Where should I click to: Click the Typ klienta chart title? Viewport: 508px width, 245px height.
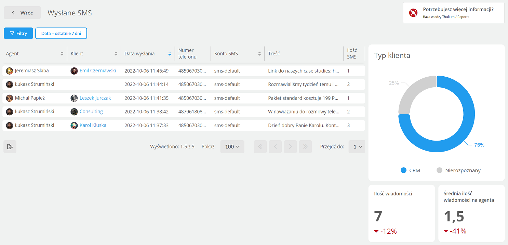[x=392, y=55]
